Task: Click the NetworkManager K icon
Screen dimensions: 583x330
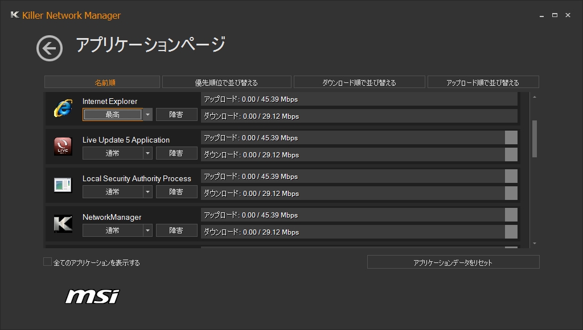Action: [x=63, y=224]
